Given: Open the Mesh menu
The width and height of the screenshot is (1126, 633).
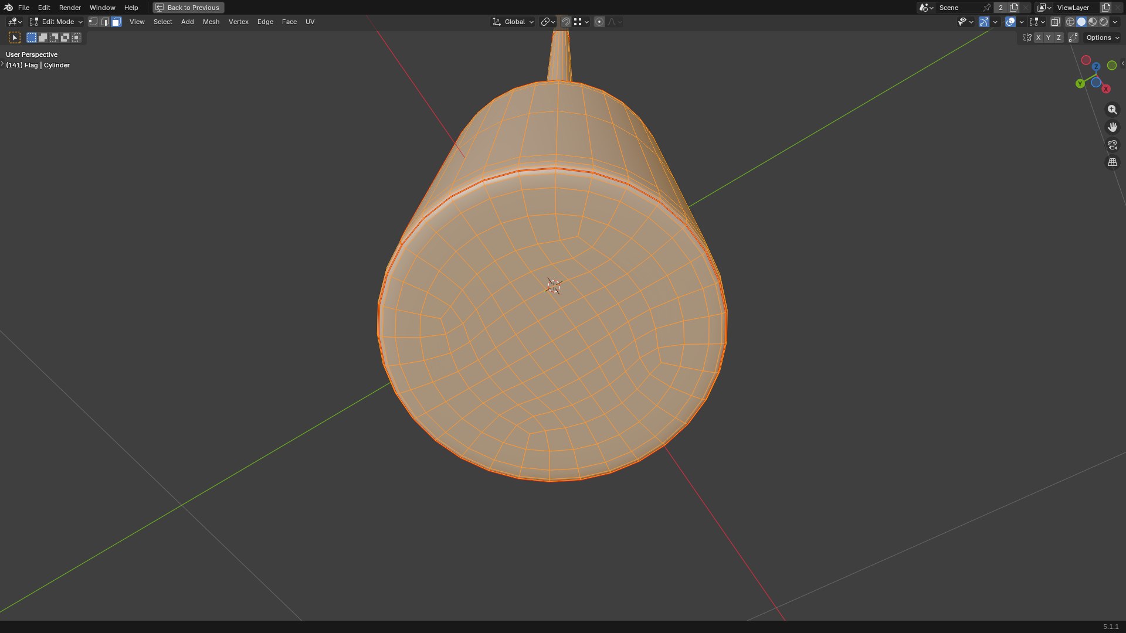Looking at the screenshot, I should point(211,22).
